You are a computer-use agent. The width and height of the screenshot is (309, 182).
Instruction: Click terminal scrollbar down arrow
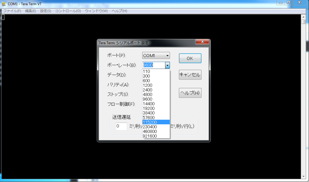pyautogui.click(x=304, y=177)
